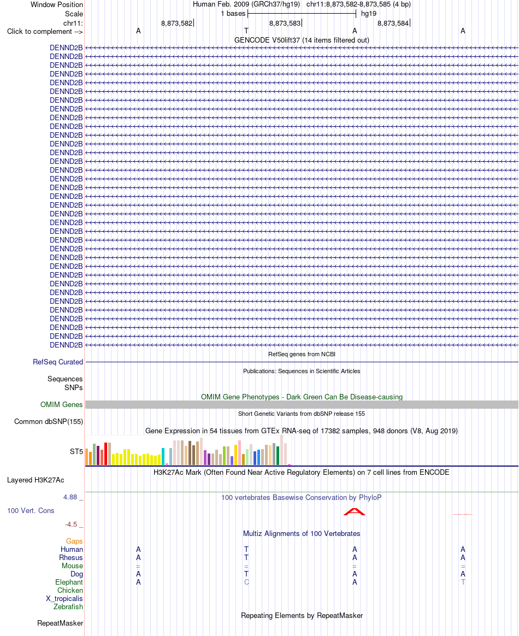Click the 'Rhesus' species label

[x=71, y=557]
